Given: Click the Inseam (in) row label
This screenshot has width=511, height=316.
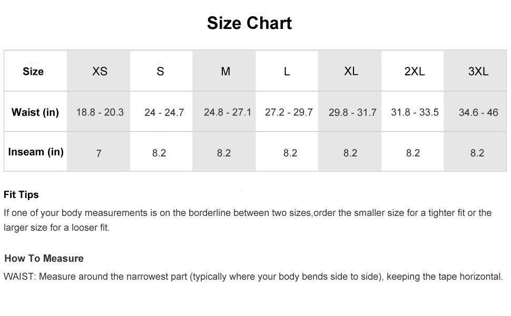Looking at the screenshot, I should [x=36, y=152].
